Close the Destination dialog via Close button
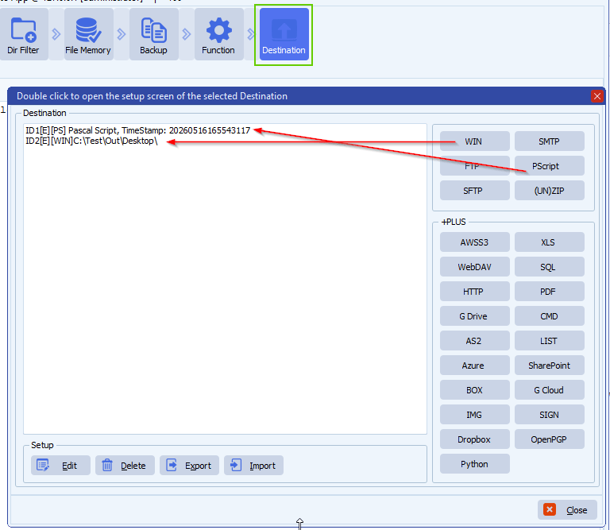 567,510
